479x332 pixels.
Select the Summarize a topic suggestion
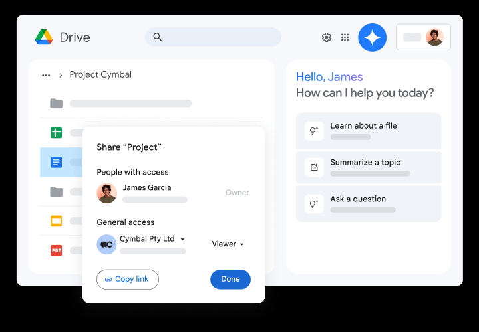coord(369,167)
